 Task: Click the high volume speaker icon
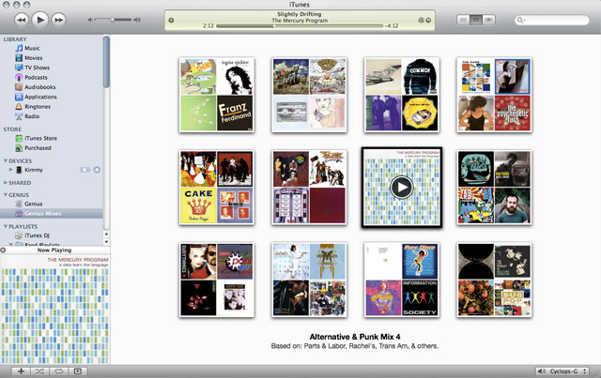[x=137, y=20]
